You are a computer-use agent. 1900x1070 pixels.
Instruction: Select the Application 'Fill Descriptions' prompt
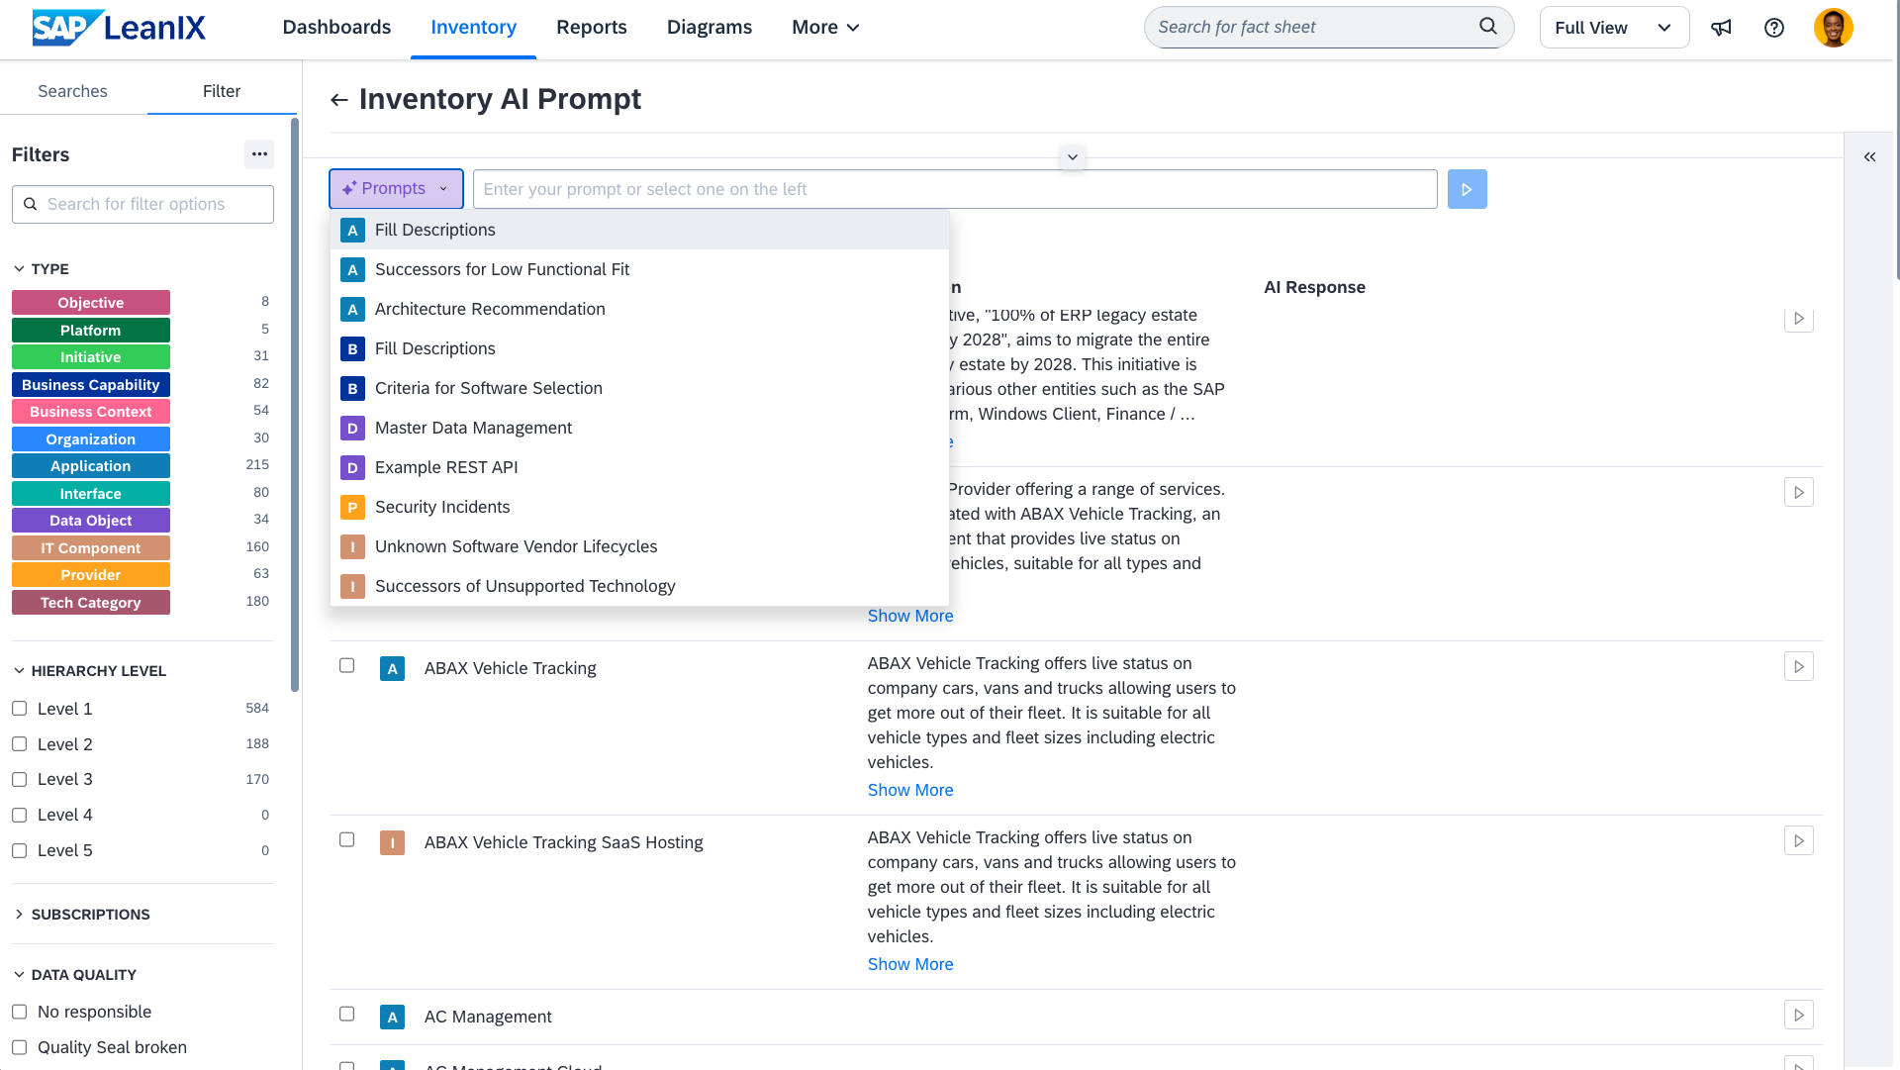click(639, 230)
